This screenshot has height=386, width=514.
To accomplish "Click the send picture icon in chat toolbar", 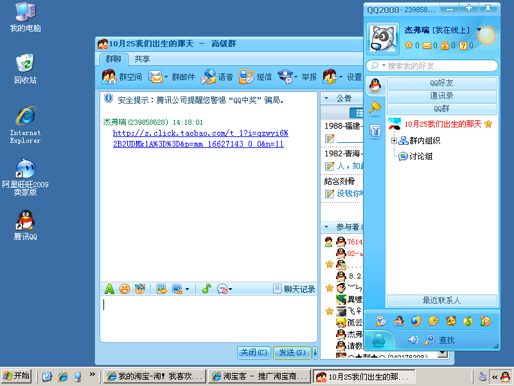I will tap(162, 289).
